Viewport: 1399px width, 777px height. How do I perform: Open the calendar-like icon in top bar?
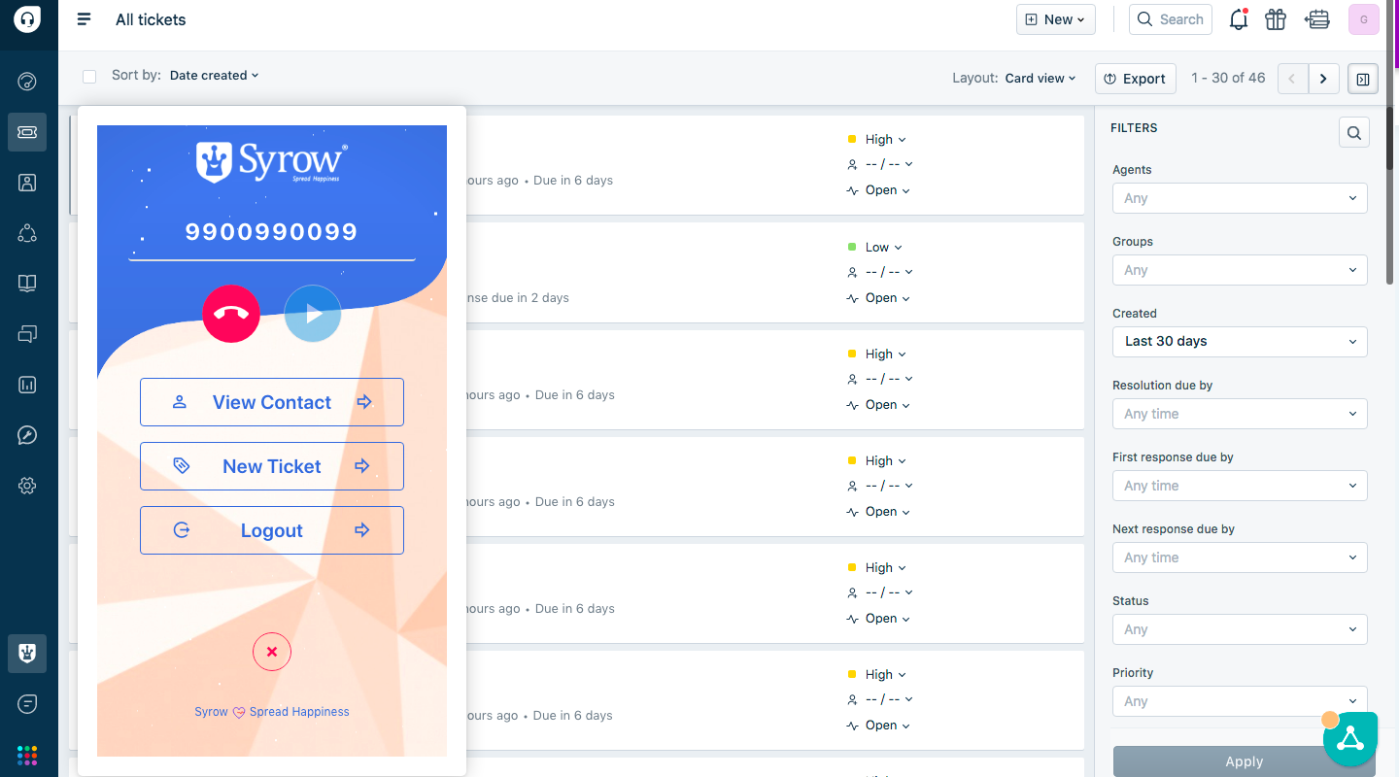(x=1317, y=19)
